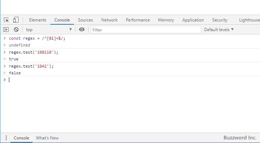The height and width of the screenshot is (143, 260).
Task: Expand the Default levels dropdown
Action: click(219, 30)
